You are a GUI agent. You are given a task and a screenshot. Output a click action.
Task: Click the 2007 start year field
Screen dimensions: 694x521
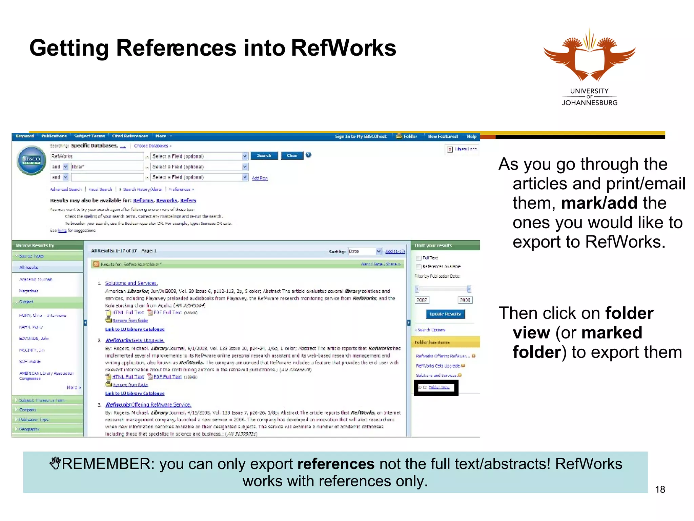pyautogui.click(x=422, y=300)
